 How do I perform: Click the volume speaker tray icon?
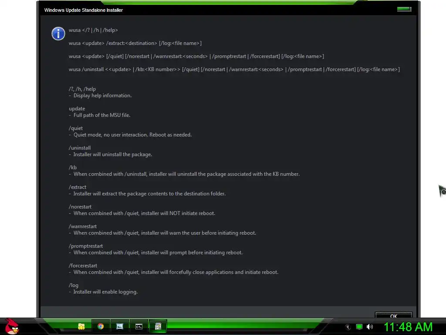tap(370, 327)
